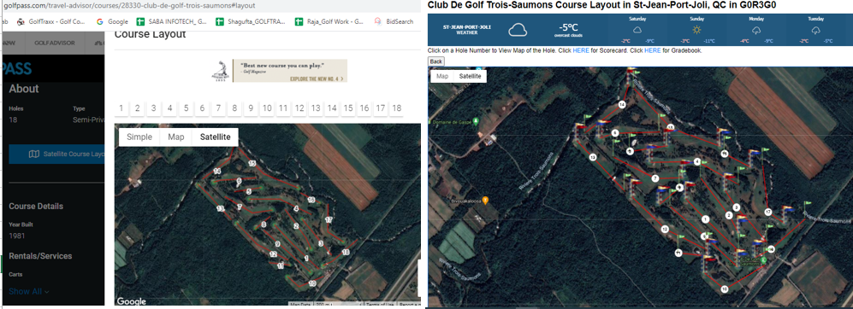Click hole 14 marker on right map
The width and height of the screenshot is (853, 309).
pos(622,104)
